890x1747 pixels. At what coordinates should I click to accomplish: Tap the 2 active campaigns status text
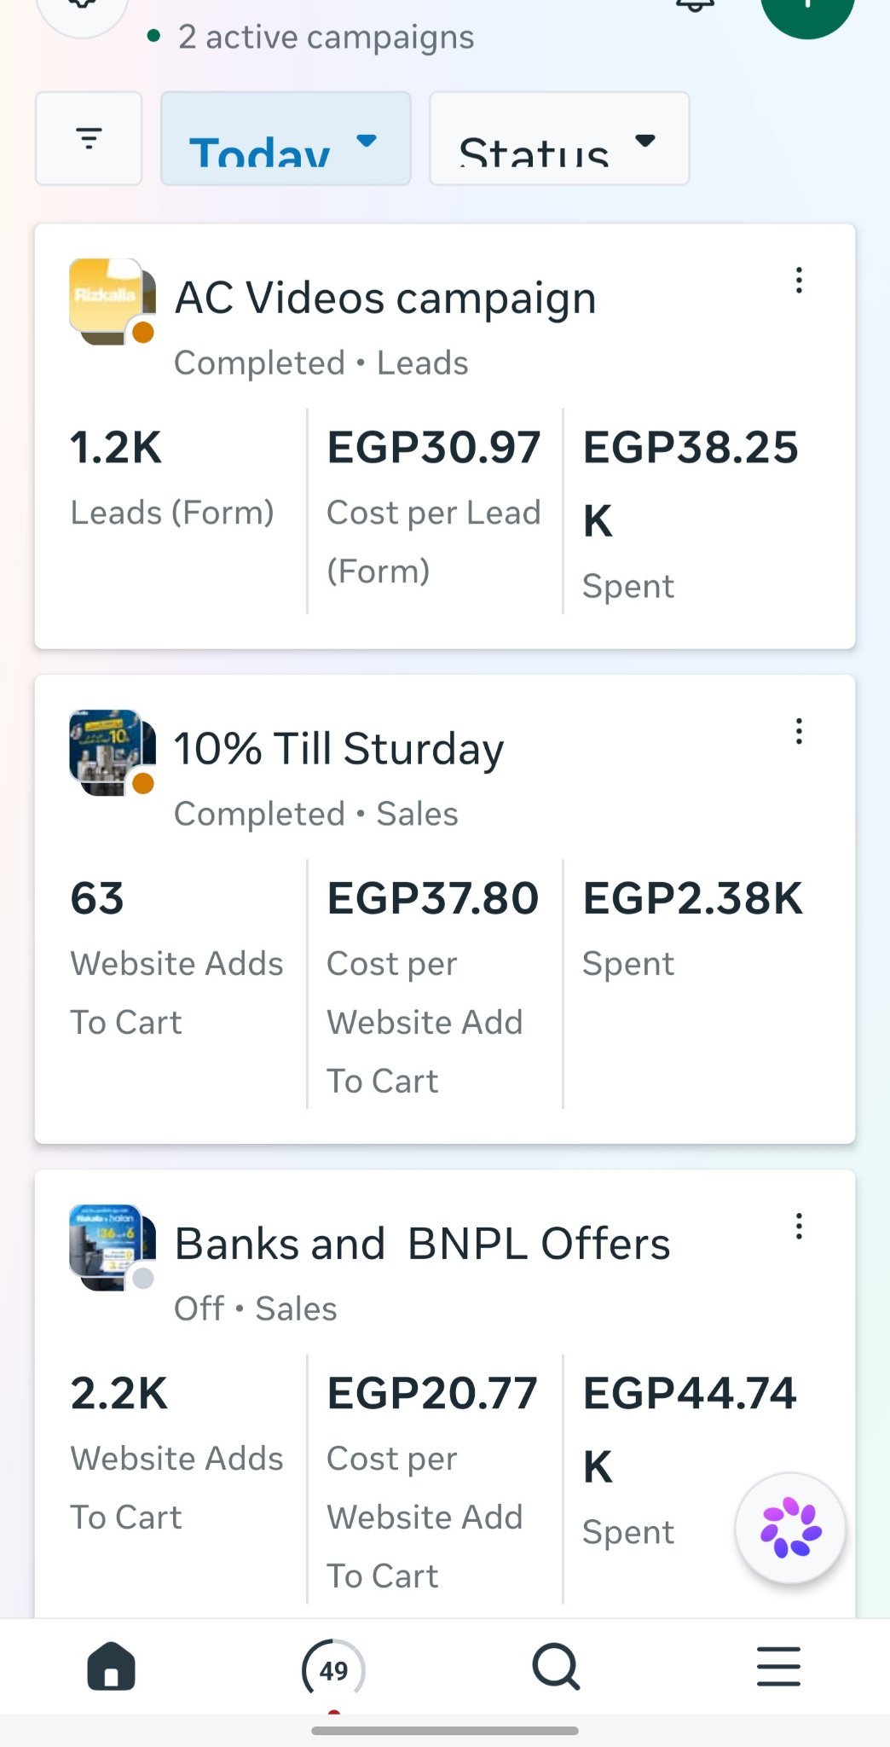point(326,37)
